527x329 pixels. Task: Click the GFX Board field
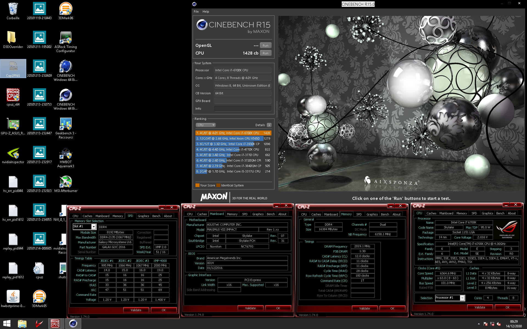coord(243,101)
